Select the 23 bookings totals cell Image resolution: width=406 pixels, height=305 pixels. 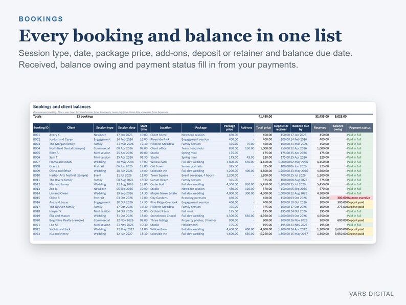pos(85,117)
